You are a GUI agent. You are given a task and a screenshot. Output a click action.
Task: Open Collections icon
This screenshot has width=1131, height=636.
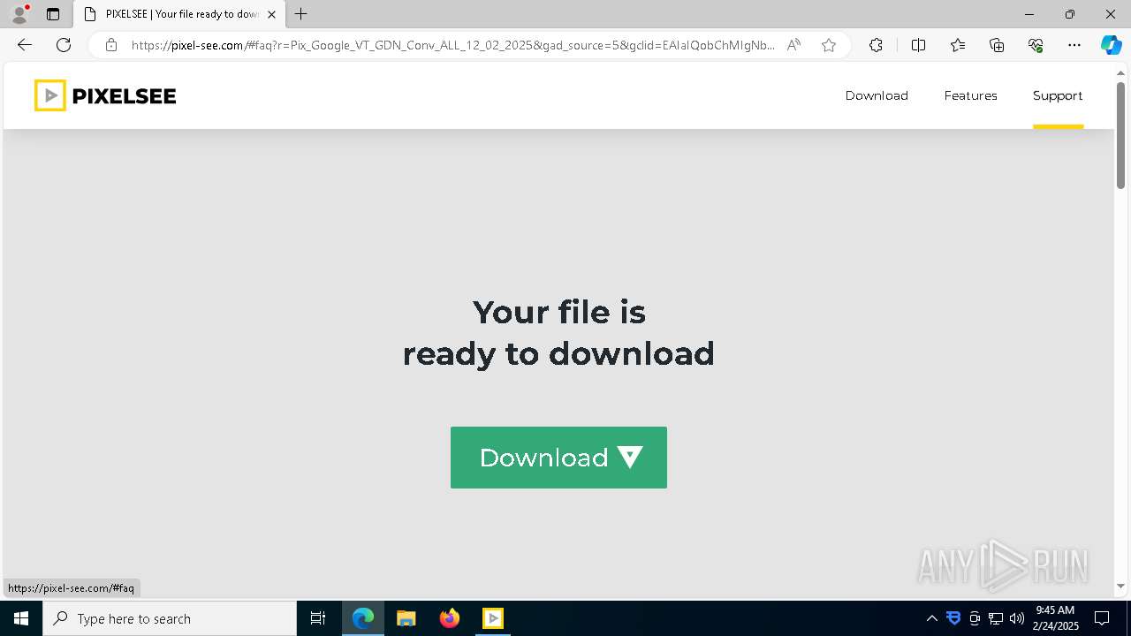coord(997,45)
